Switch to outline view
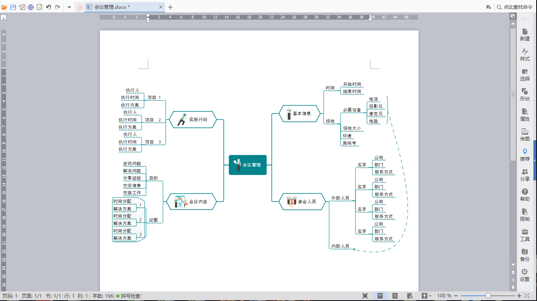 tap(395, 296)
